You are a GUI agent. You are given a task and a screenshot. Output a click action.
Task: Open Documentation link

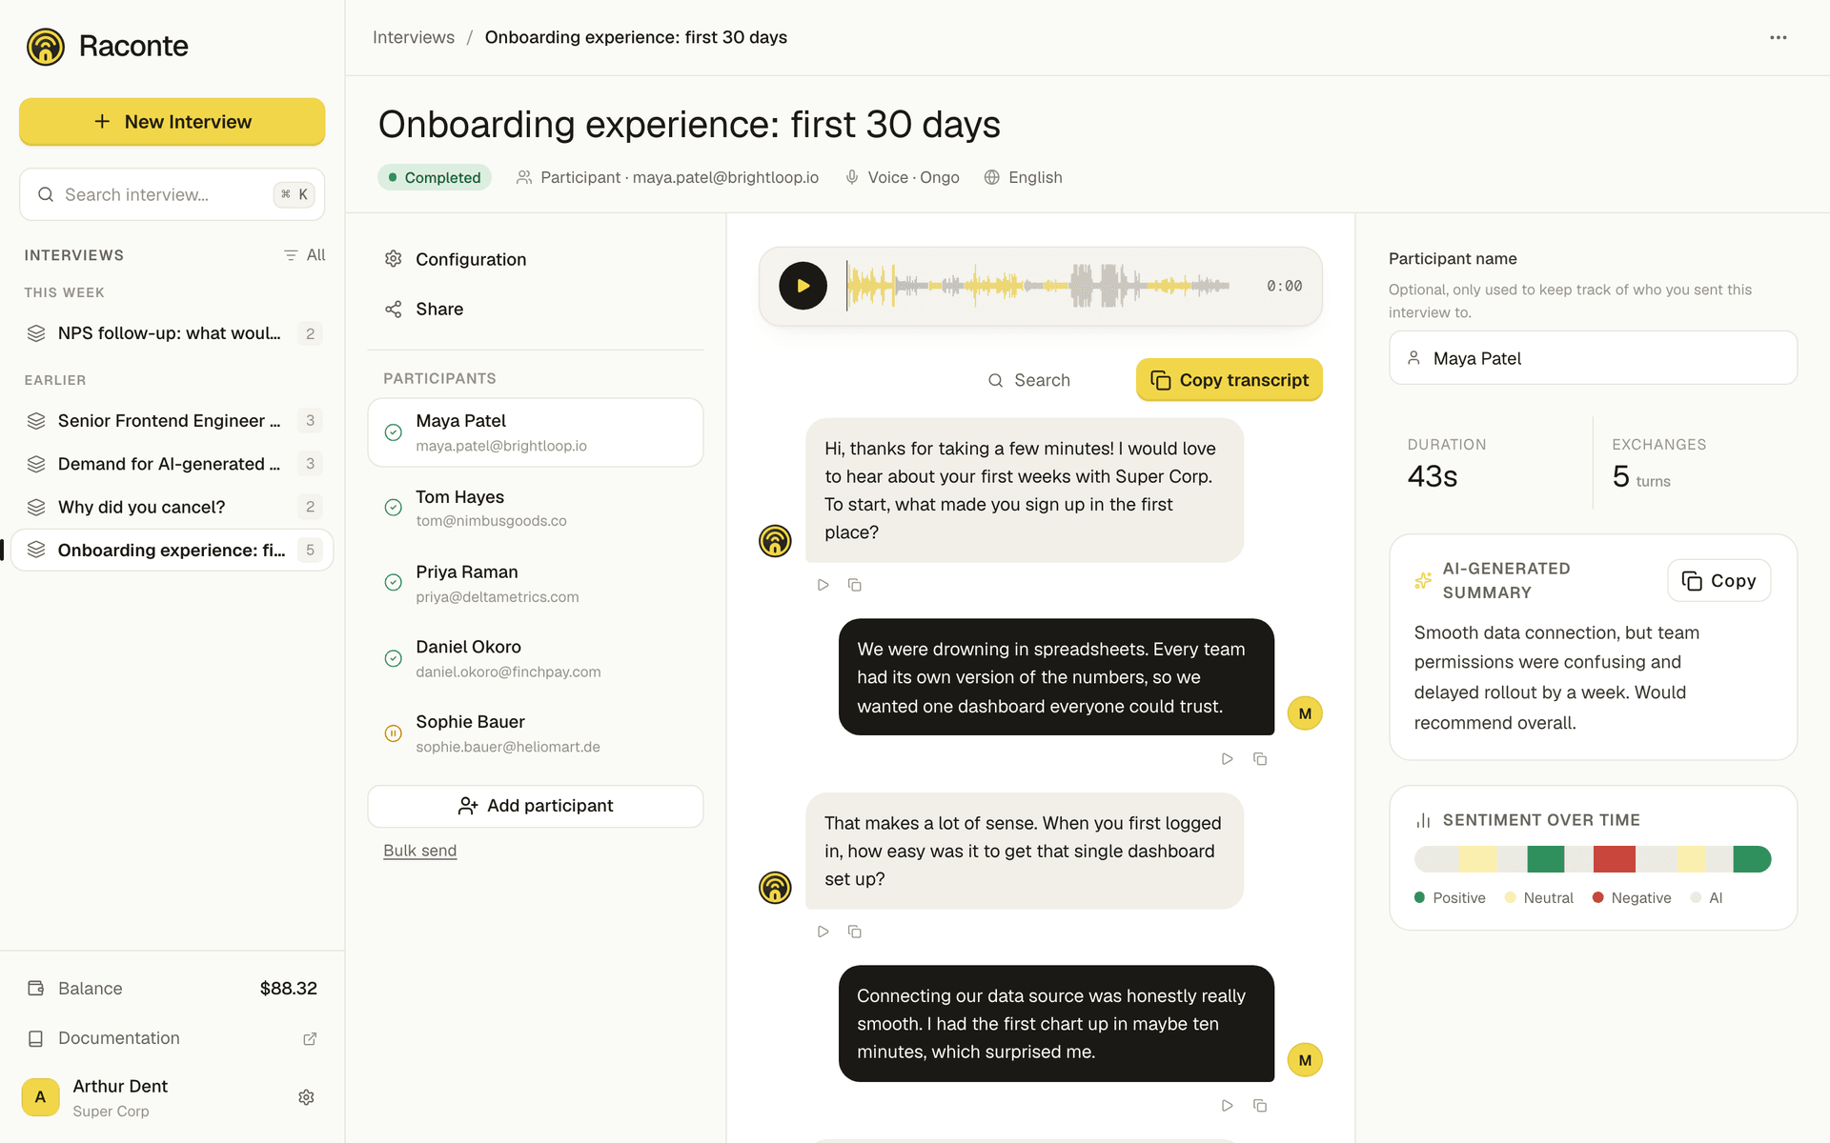click(x=172, y=1038)
